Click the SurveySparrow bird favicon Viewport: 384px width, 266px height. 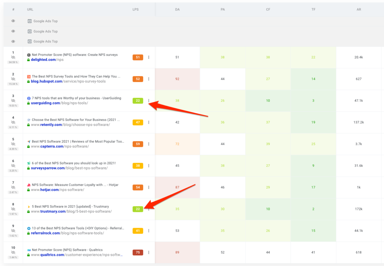coord(29,163)
